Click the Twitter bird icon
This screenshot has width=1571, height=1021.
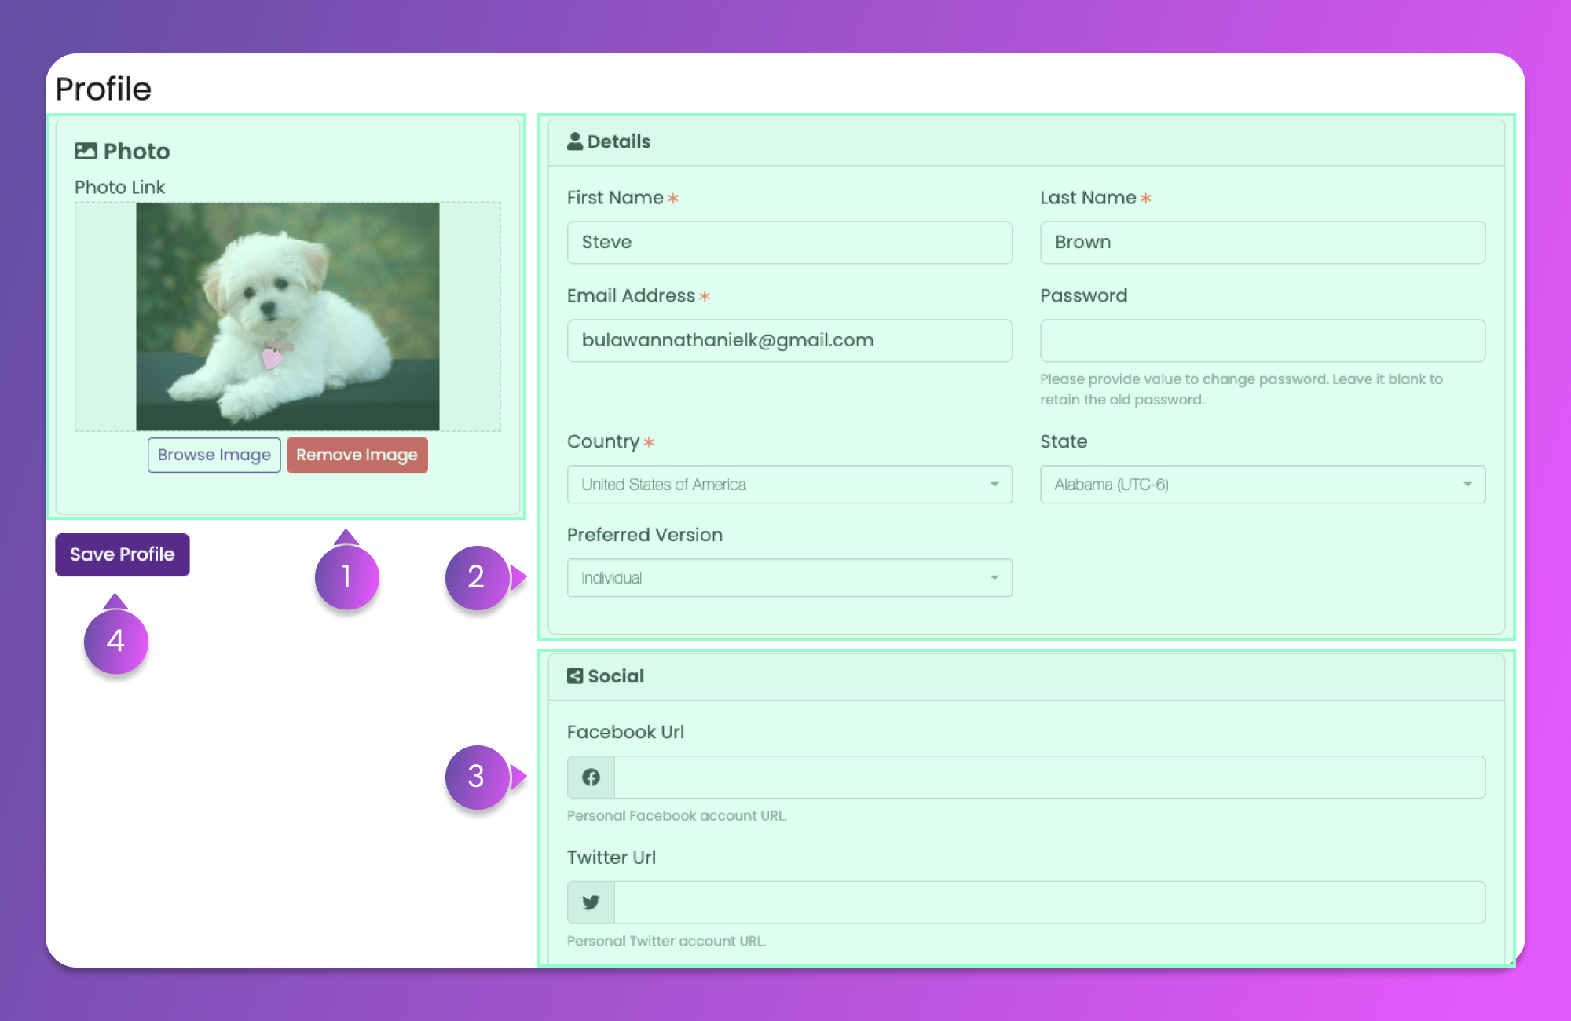[591, 902]
